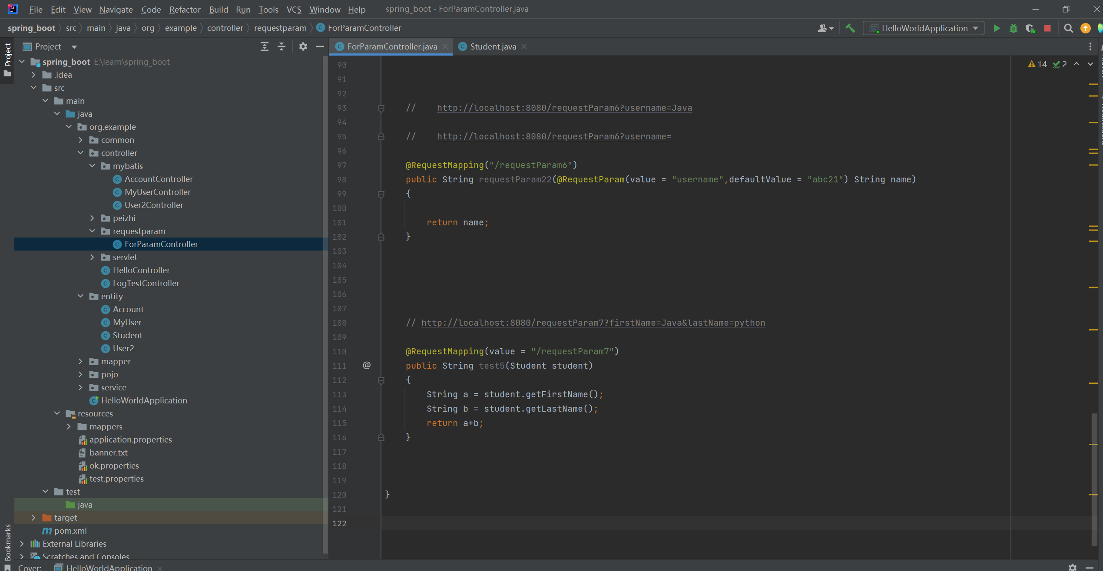The width and height of the screenshot is (1103, 571).
Task: Start debugging with the bug icon
Action: [x=1013, y=28]
